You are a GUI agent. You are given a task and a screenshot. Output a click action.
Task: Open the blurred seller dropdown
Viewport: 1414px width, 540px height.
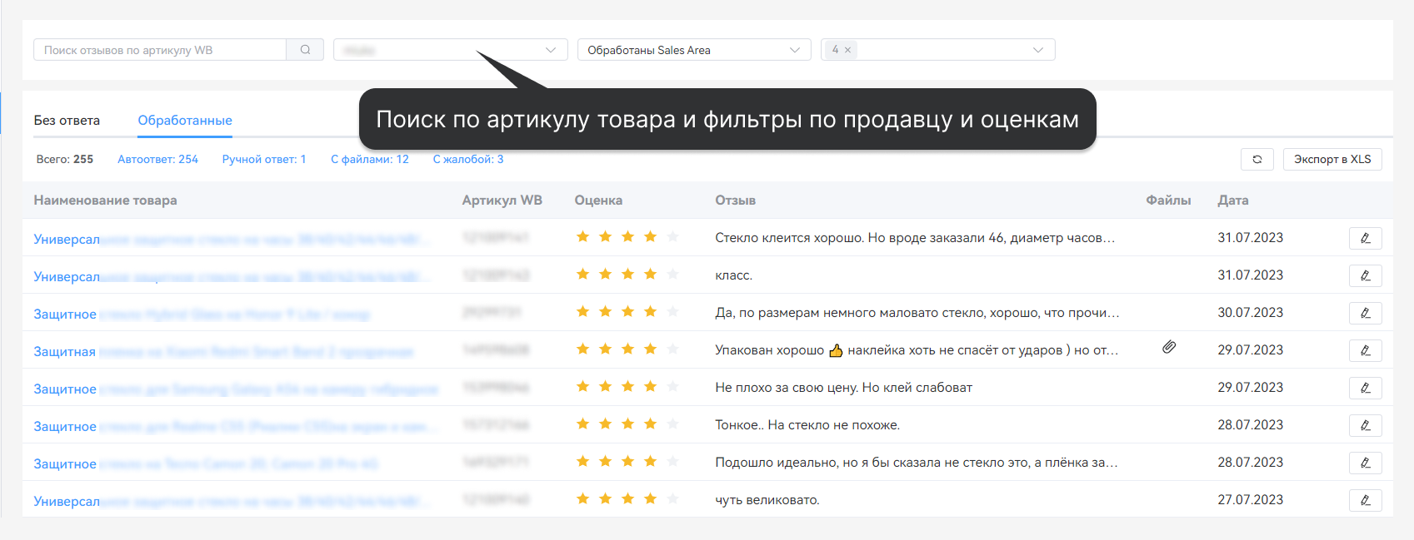click(450, 50)
